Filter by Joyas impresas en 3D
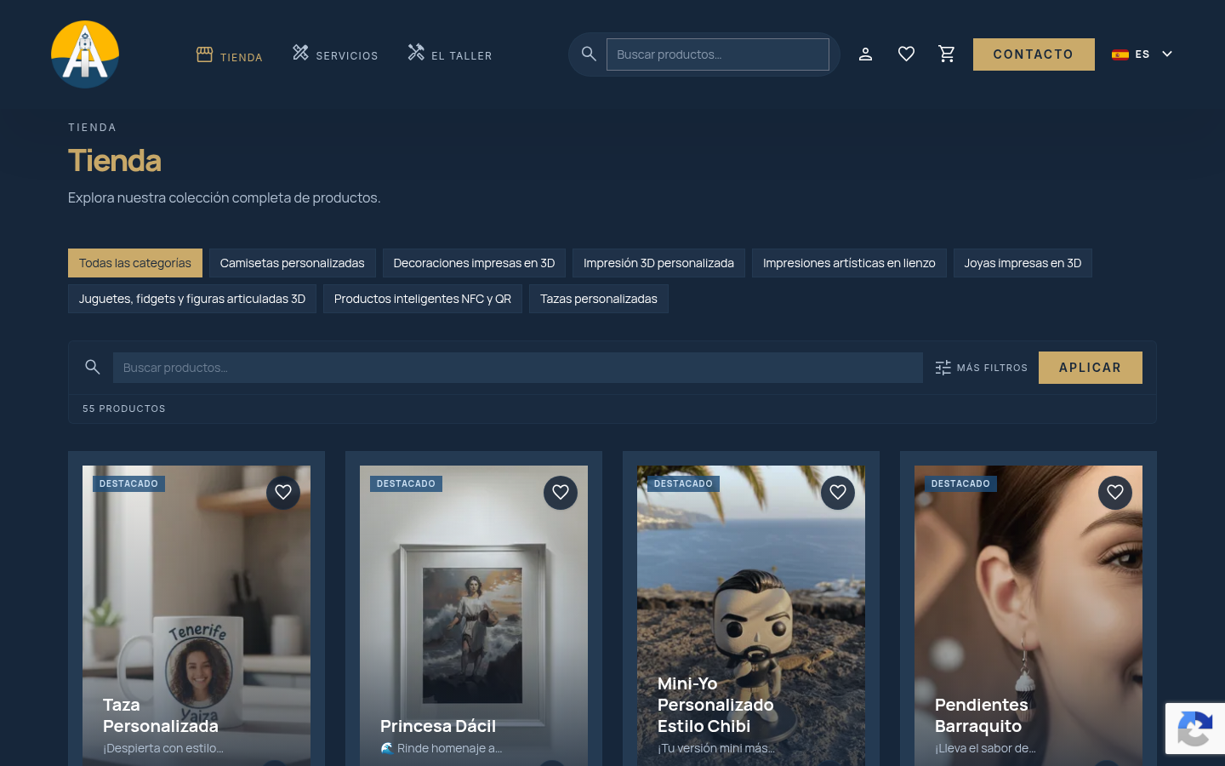This screenshot has height=766, width=1225. (x=1023, y=263)
